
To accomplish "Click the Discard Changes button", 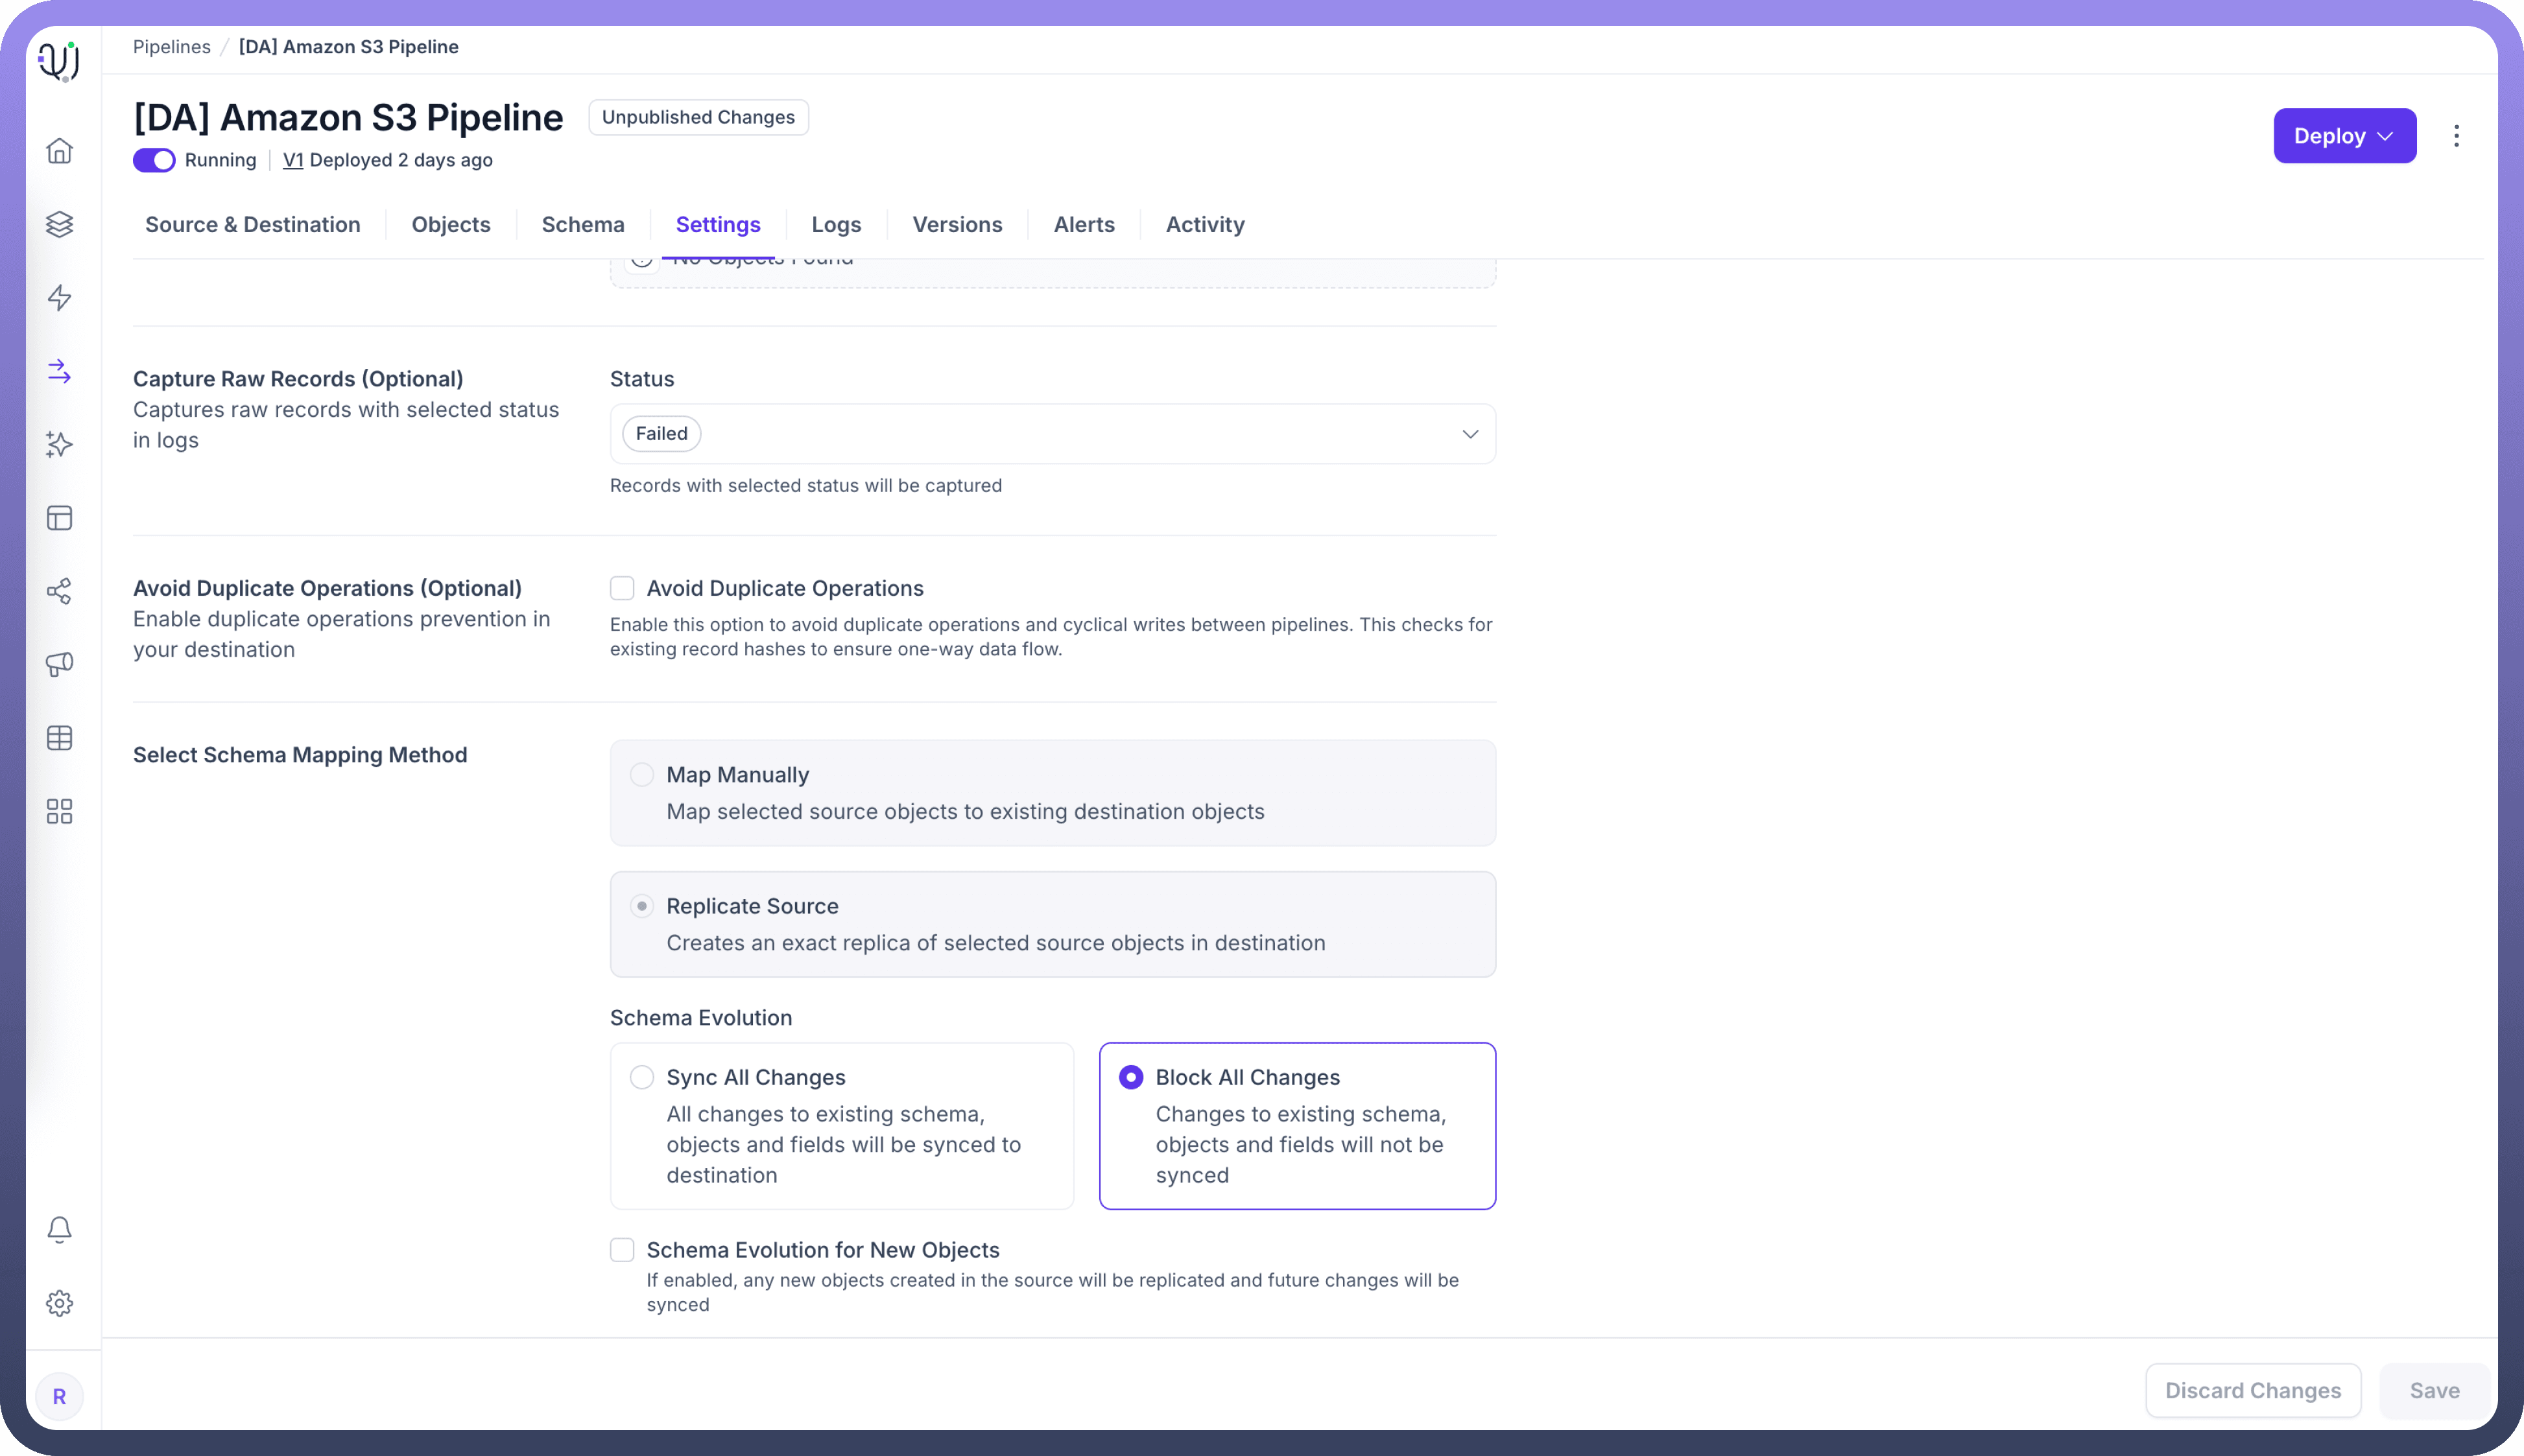I will pyautogui.click(x=2252, y=1390).
